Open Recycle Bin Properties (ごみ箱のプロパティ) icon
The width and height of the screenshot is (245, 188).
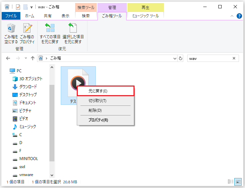click(x=27, y=34)
